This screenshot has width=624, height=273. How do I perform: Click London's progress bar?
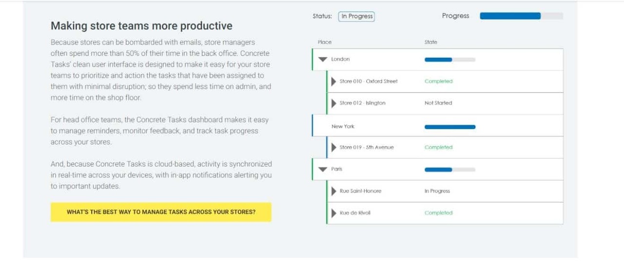pyautogui.click(x=449, y=59)
